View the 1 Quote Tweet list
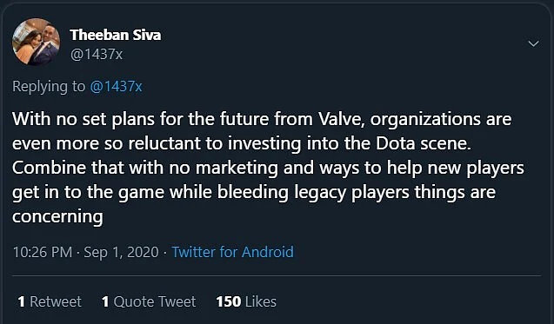The width and height of the screenshot is (554, 324). click(x=149, y=301)
